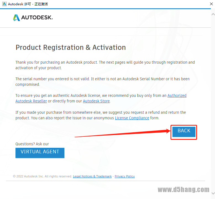Open the VIRTUAL AGENT chat button

tap(40, 153)
